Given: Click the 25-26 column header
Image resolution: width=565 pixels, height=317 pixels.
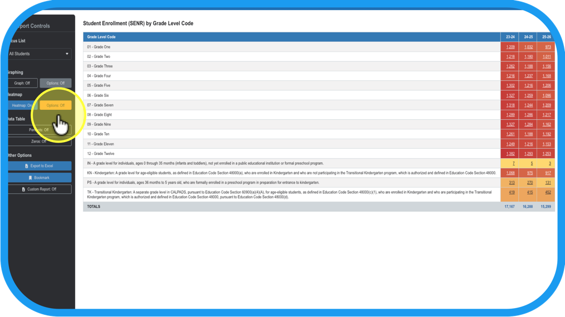Looking at the screenshot, I should [547, 37].
